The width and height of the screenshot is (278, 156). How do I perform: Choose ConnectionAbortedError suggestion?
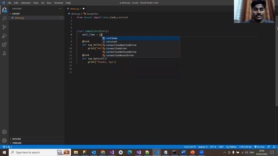141,45
